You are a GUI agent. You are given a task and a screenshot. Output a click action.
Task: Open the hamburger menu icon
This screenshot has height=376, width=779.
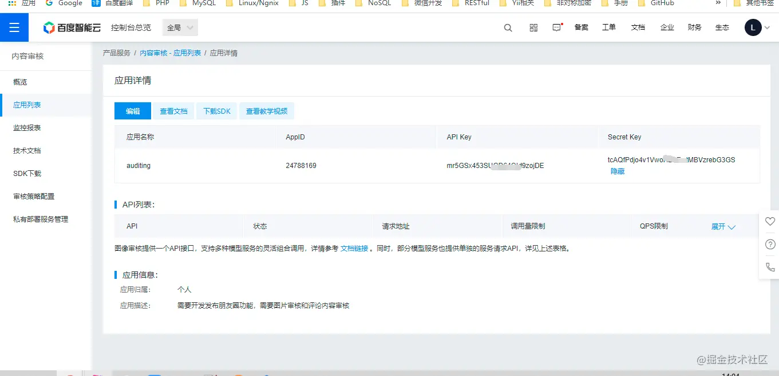click(14, 27)
